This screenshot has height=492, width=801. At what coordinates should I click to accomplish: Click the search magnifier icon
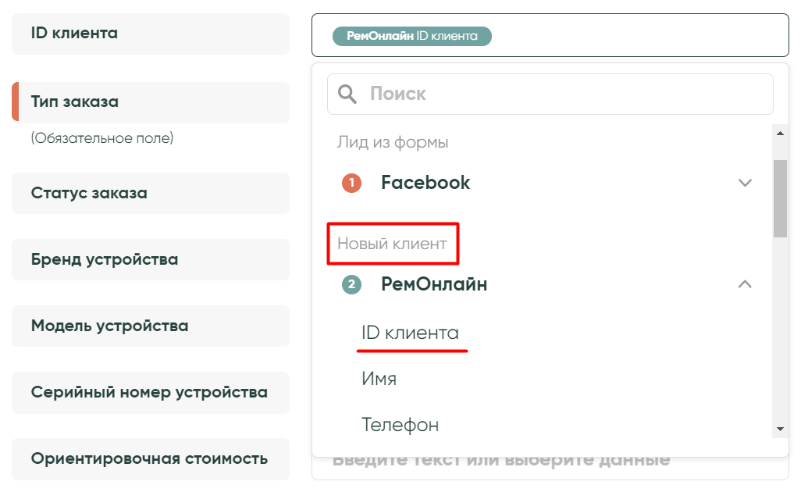pos(347,94)
